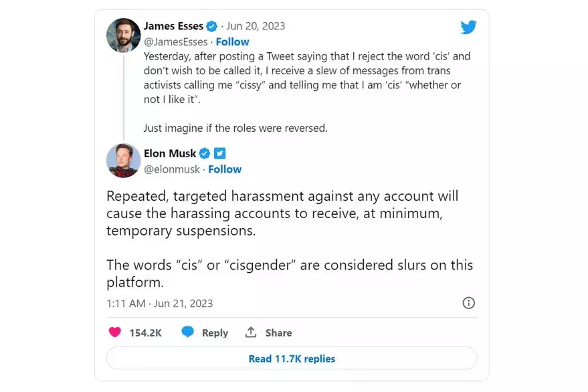The width and height of the screenshot is (588, 392).
Task: Open the James Esses display name
Action: tap(173, 26)
